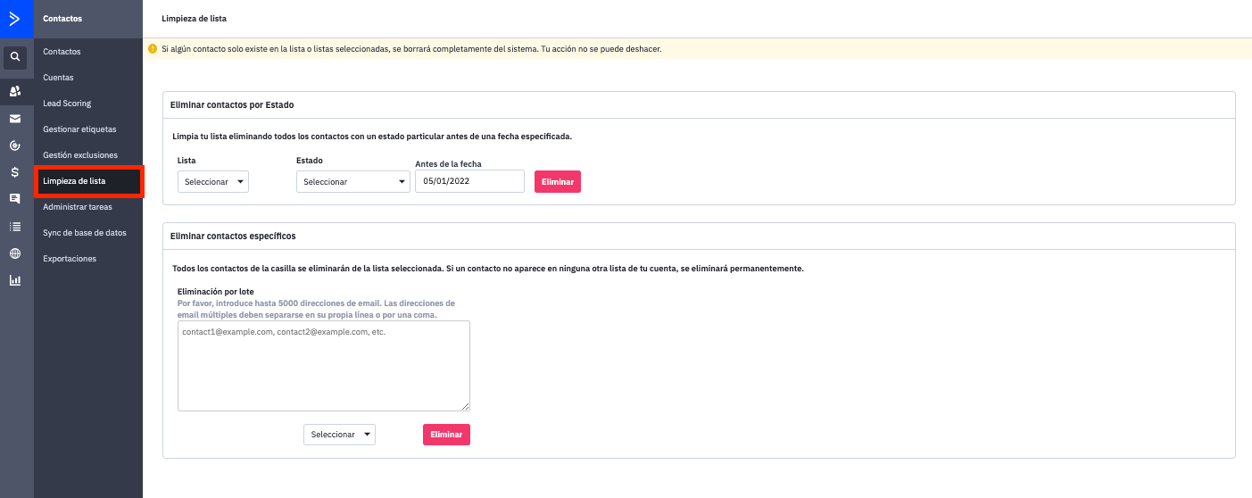Click the ActiveCampaign logo icon
Viewport: 1252px width, 498px height.
[15, 18]
